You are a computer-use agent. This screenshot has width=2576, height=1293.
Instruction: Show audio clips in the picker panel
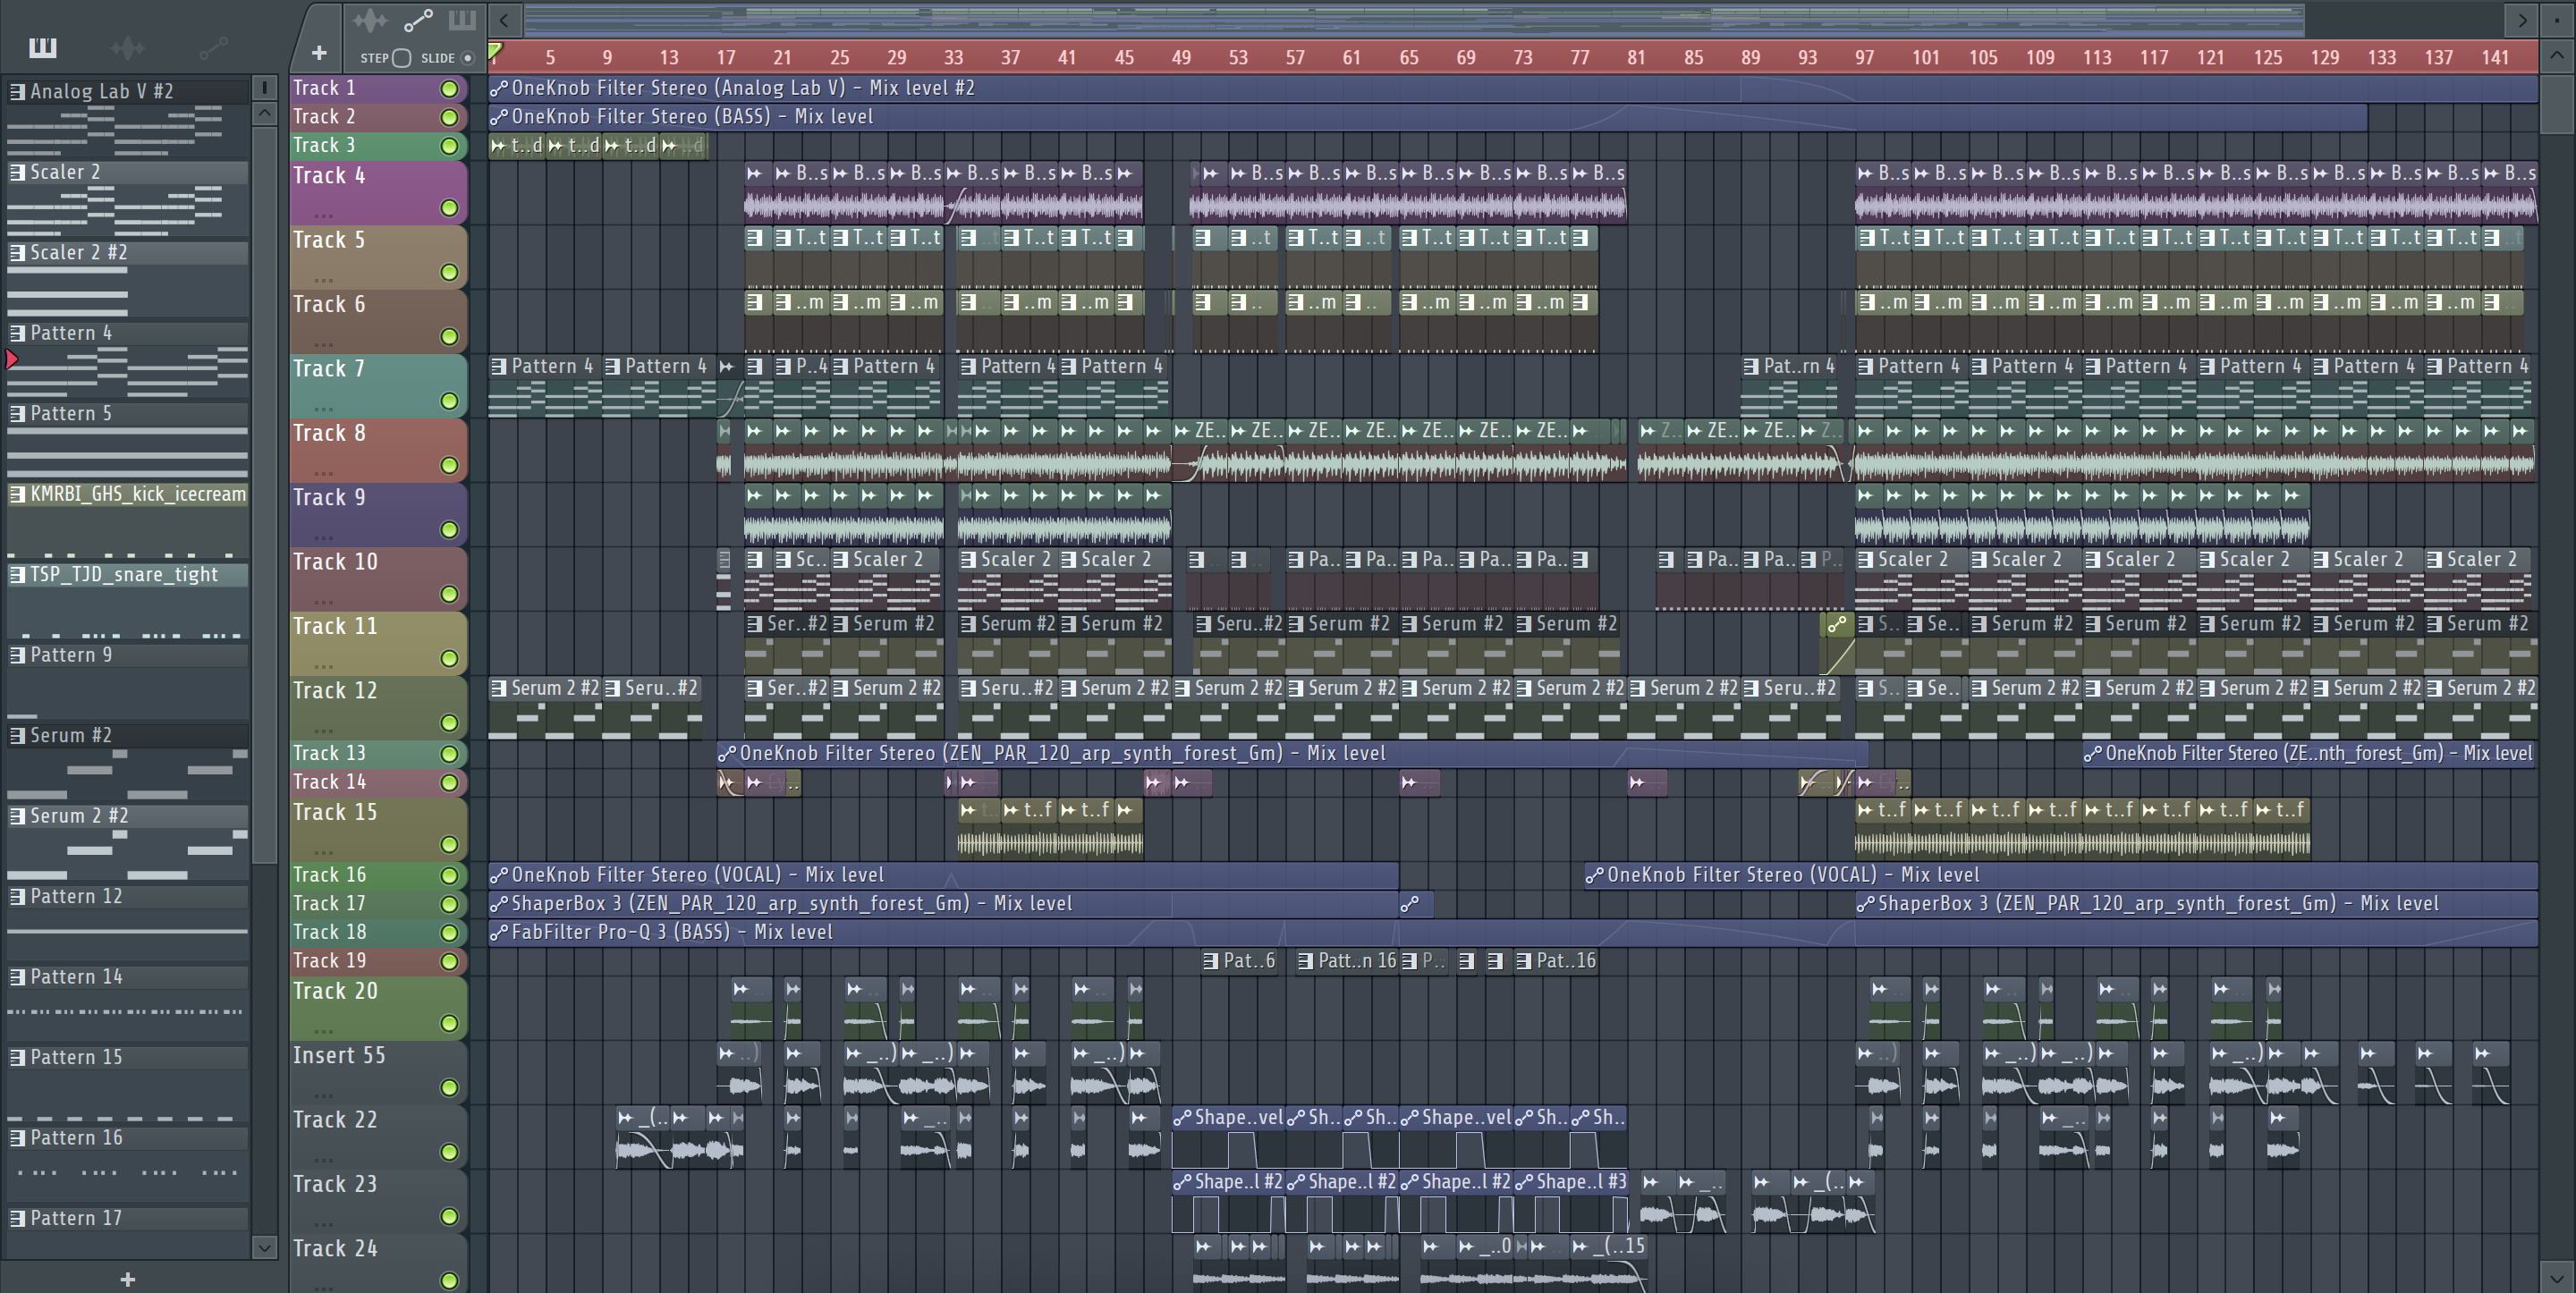click(128, 47)
